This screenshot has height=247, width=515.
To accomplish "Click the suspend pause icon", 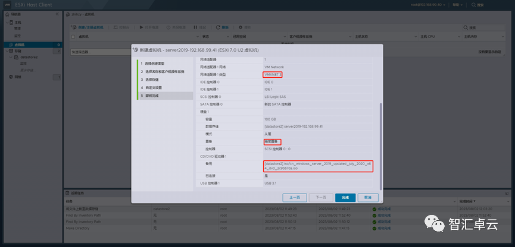I will pyautogui.click(x=195, y=27).
